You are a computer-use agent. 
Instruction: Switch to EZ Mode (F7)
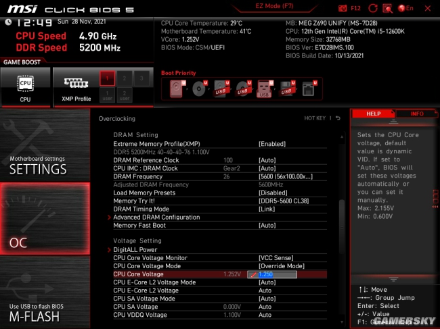point(274,6)
